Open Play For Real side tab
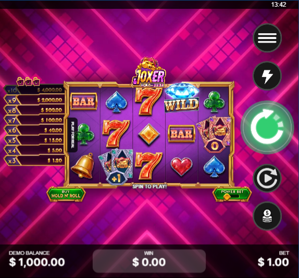Screen dimensions: 299x278 (x=72, y=135)
